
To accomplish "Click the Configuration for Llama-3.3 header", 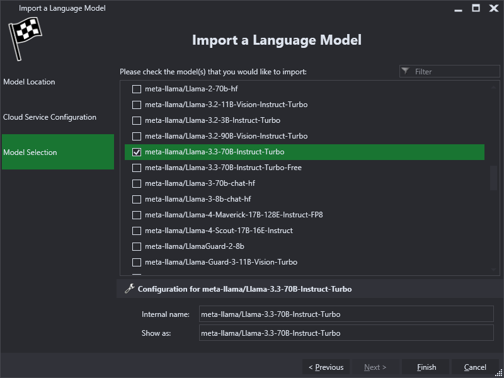I will pos(244,289).
